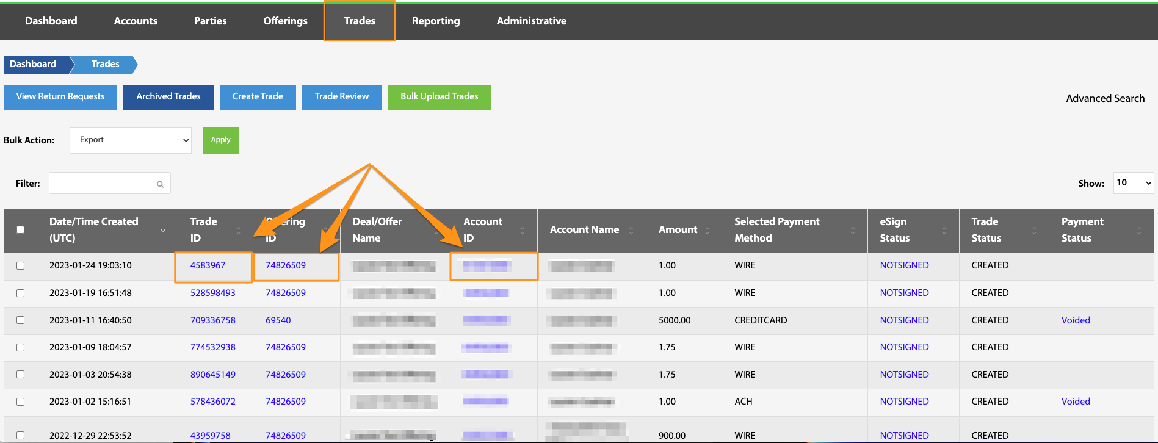The width and height of the screenshot is (1158, 443).
Task: Check the row for 2023-01-11 16:40:50
Action: point(21,320)
